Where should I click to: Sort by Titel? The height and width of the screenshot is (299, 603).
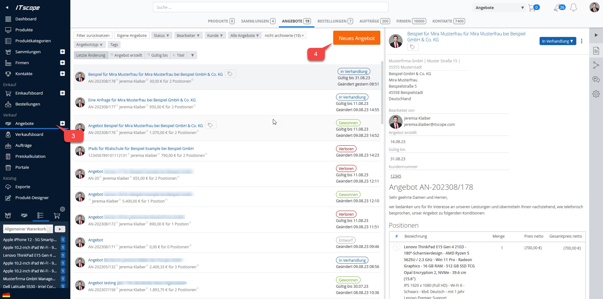point(179,55)
